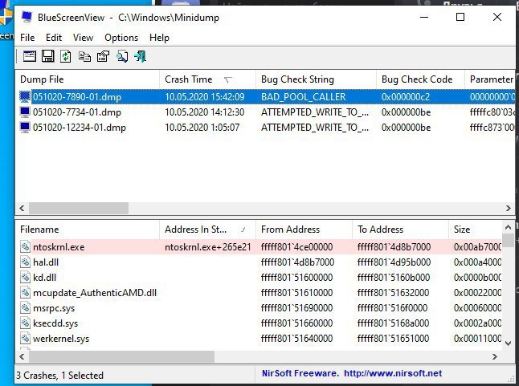Viewport: 519px width, 386px height.
Task: Select ksecdd.sys driver row
Action: (x=258, y=323)
